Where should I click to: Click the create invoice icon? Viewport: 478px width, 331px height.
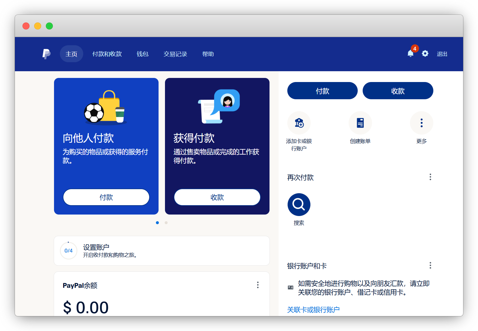click(x=360, y=123)
